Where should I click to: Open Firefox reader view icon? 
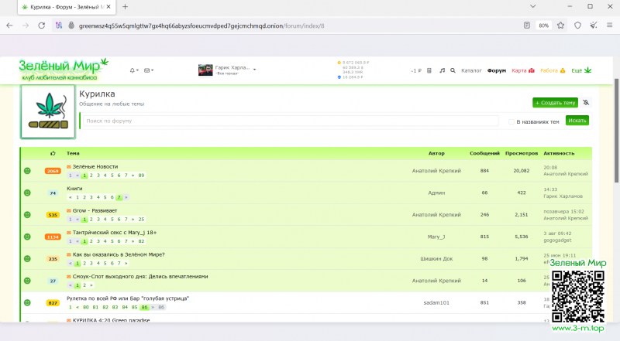(527, 25)
